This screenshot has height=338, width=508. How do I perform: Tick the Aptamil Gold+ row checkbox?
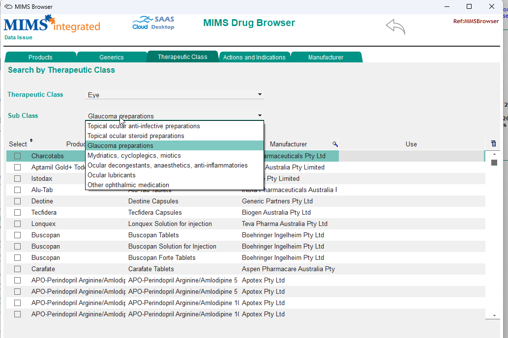click(18, 168)
